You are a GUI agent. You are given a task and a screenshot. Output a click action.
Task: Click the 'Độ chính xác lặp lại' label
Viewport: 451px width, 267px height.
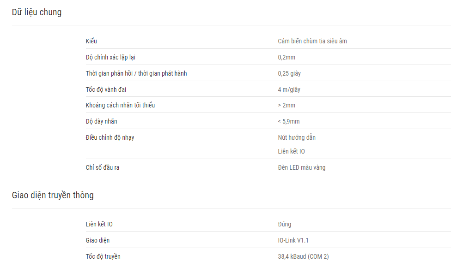click(110, 58)
